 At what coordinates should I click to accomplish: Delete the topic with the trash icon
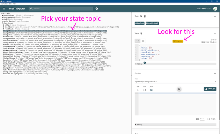145,16
